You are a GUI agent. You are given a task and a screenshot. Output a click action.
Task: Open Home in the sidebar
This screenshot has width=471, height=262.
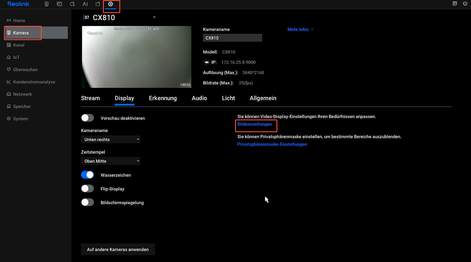coord(36,20)
